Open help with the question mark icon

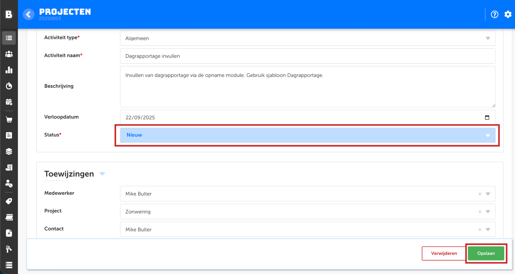pos(495,14)
